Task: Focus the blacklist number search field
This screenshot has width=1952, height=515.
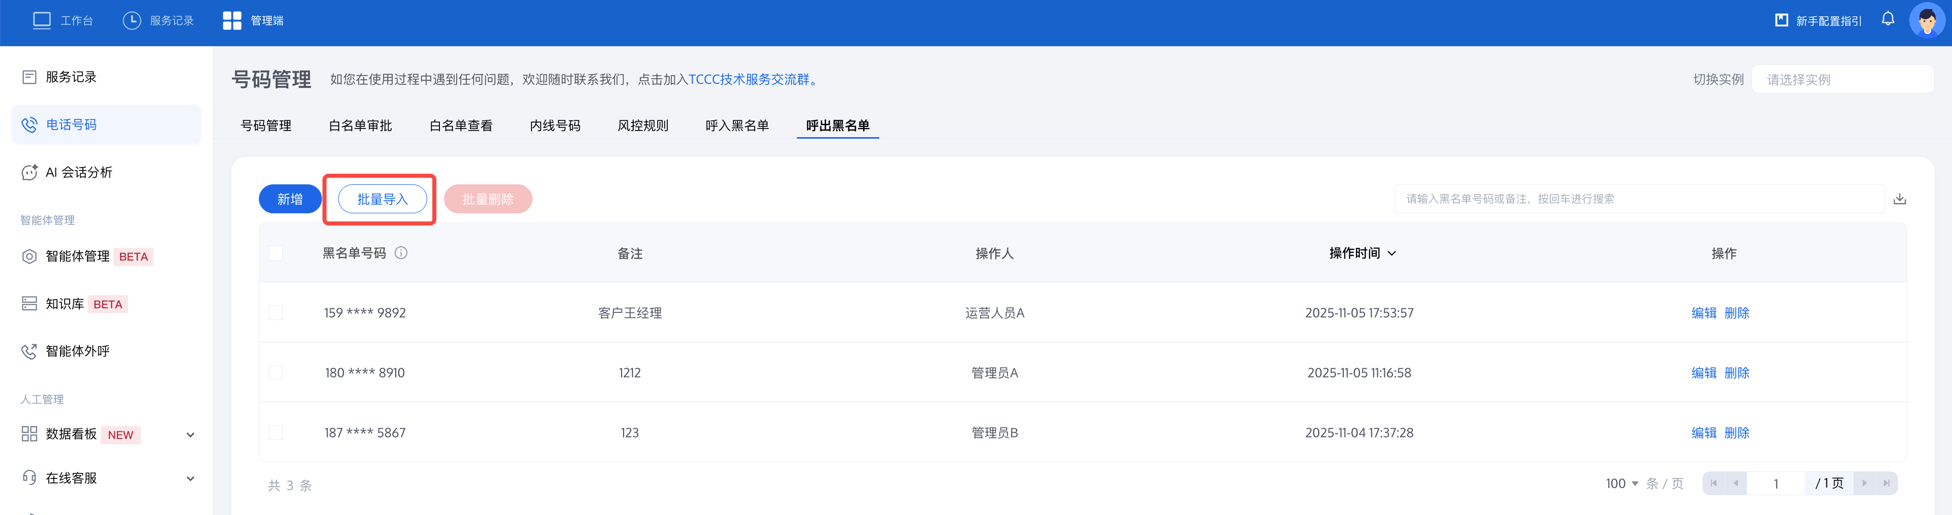Action: coord(1638,199)
